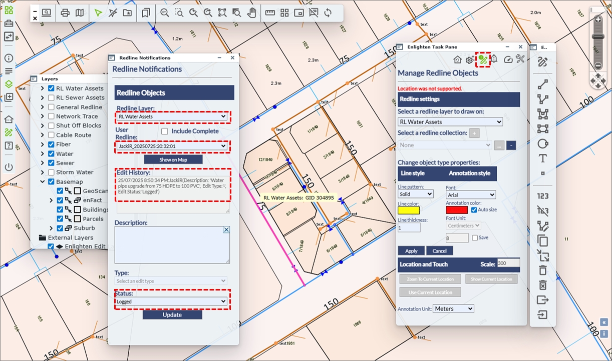This screenshot has width=612, height=361.
Task: Click the yellow Line color swatch
Action: 409,210
